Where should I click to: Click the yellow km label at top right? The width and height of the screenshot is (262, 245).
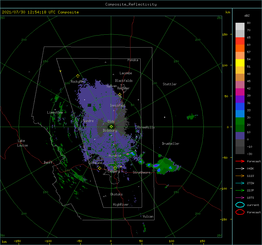pos(228,12)
